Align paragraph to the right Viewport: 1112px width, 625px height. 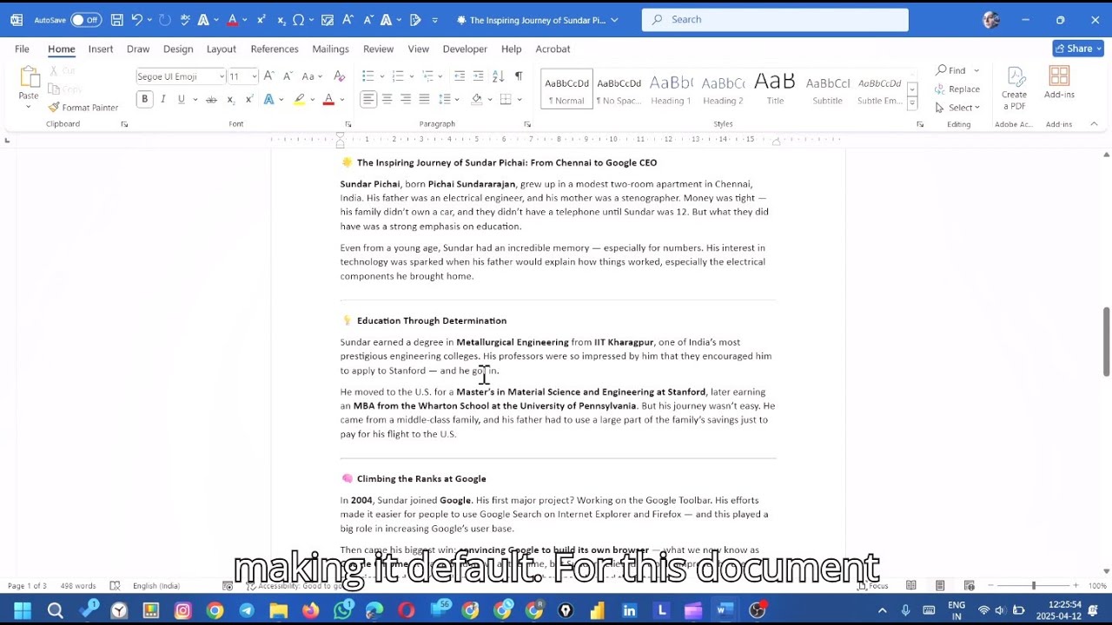pos(406,99)
